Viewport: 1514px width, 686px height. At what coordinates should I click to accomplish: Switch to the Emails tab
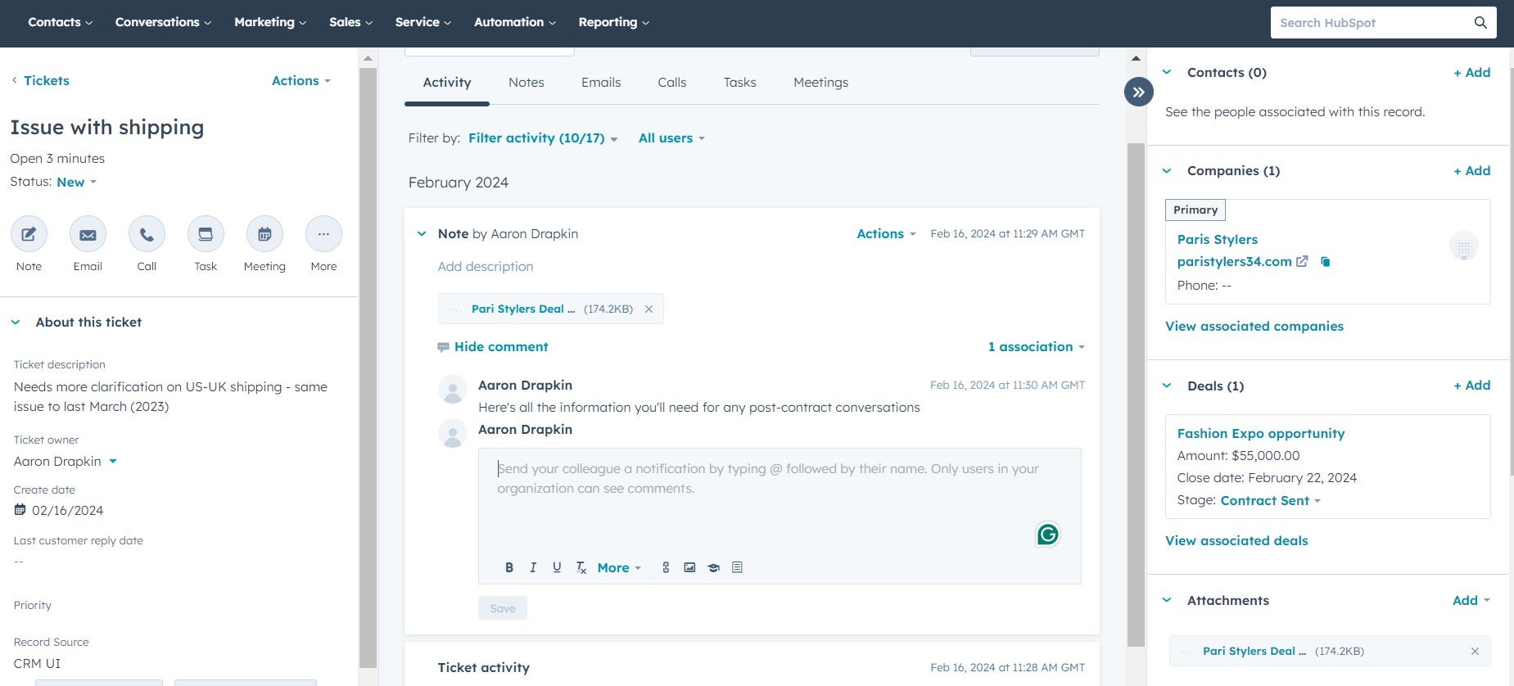click(x=601, y=83)
